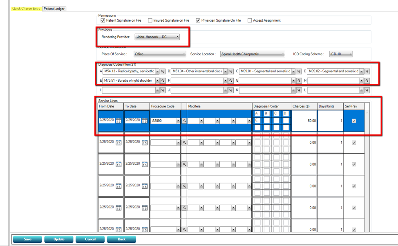Open From Date calendar on fifth service line
Viewport: 398px width, 246px height.
pyautogui.click(x=119, y=208)
